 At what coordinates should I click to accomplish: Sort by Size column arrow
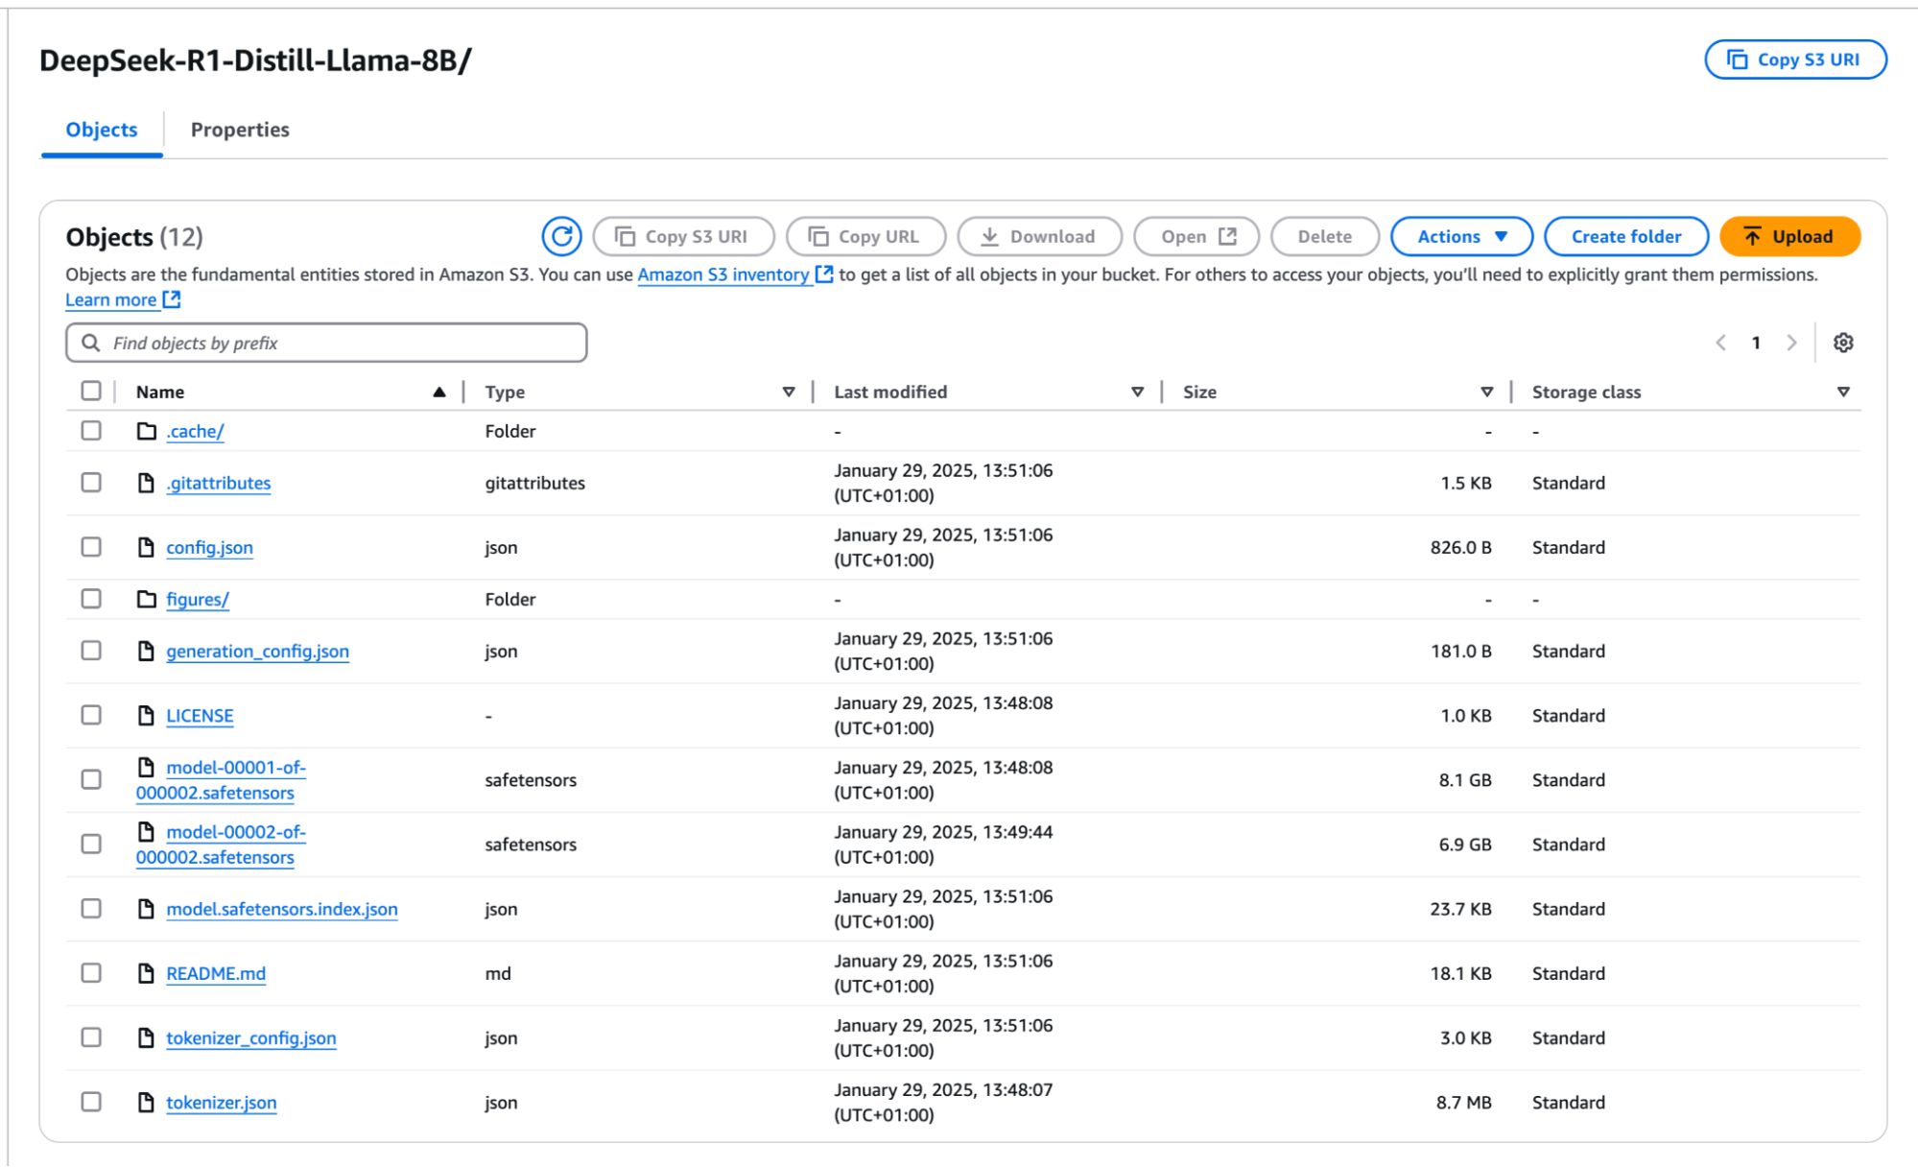1486,392
